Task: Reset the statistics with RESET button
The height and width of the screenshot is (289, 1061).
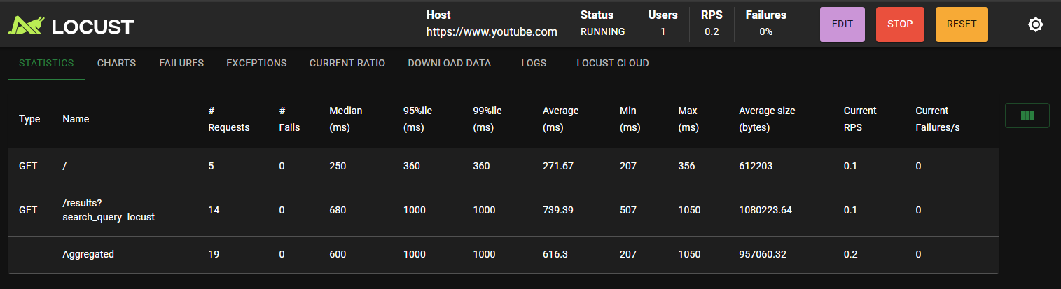Action: pos(962,24)
